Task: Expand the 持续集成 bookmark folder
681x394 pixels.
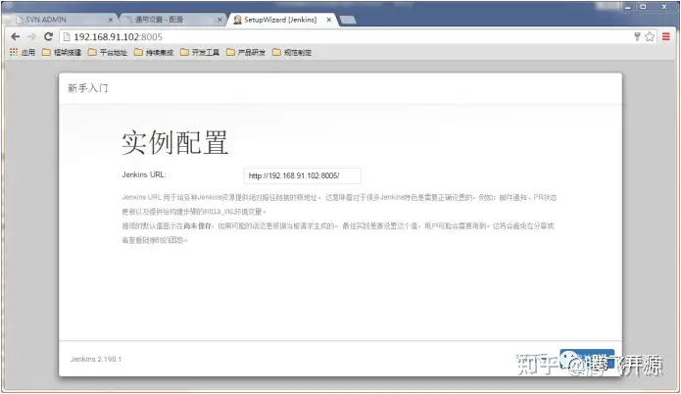Action: [154, 53]
